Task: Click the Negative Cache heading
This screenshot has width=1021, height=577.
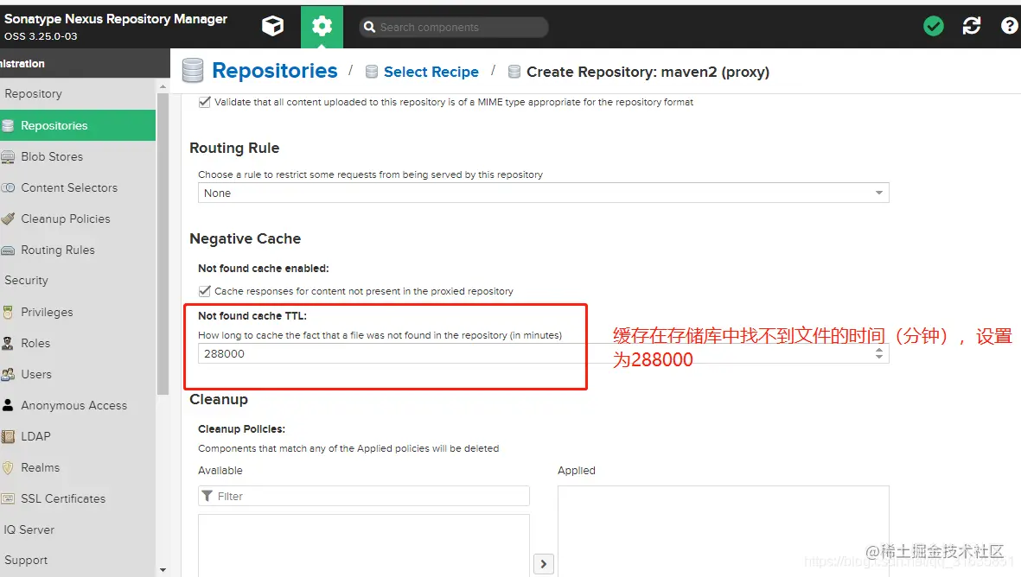Action: 245,238
